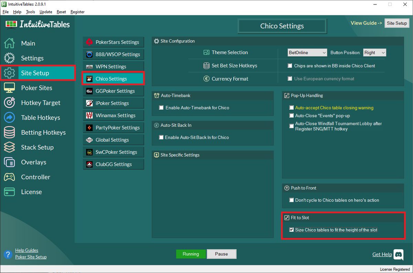Click the Currency Format euro icon
This screenshot has height=273, width=413.
[x=206, y=78]
